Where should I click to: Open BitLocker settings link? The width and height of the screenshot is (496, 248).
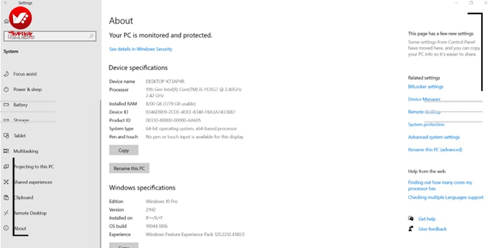(425, 87)
